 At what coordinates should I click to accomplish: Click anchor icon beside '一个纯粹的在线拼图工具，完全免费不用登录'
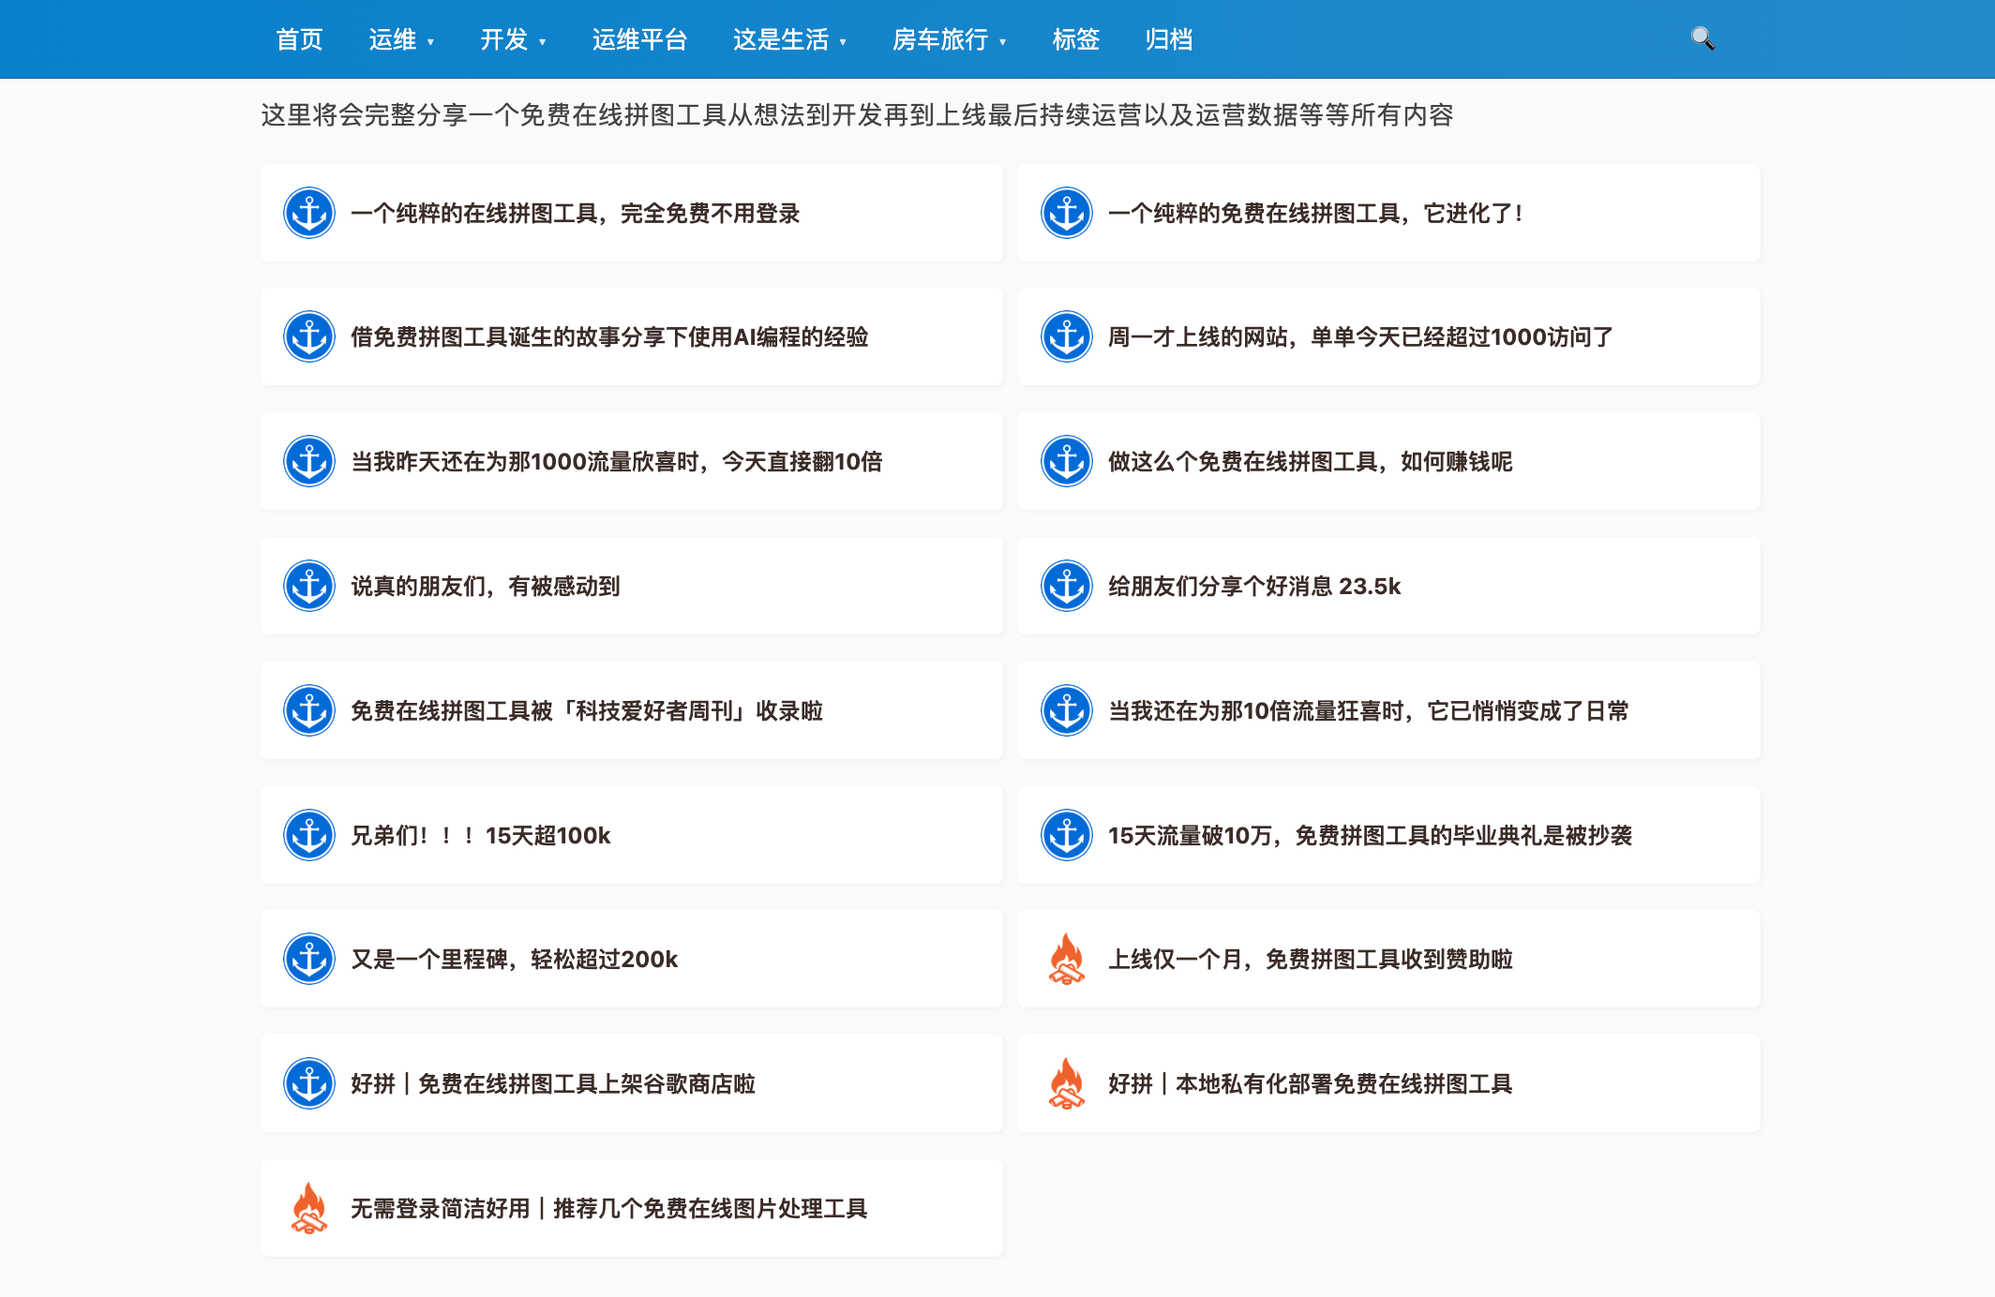[x=309, y=213]
